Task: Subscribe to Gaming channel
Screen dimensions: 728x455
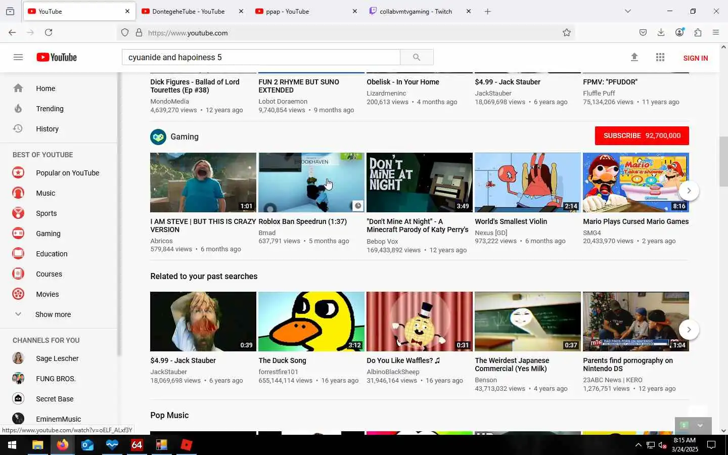Action: tap(642, 135)
